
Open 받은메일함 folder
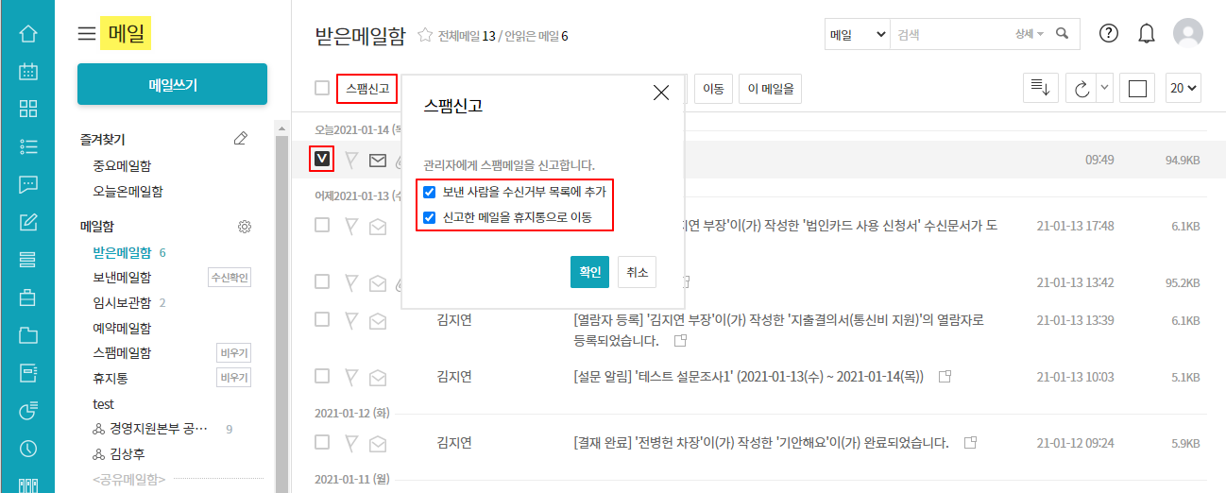(x=122, y=252)
